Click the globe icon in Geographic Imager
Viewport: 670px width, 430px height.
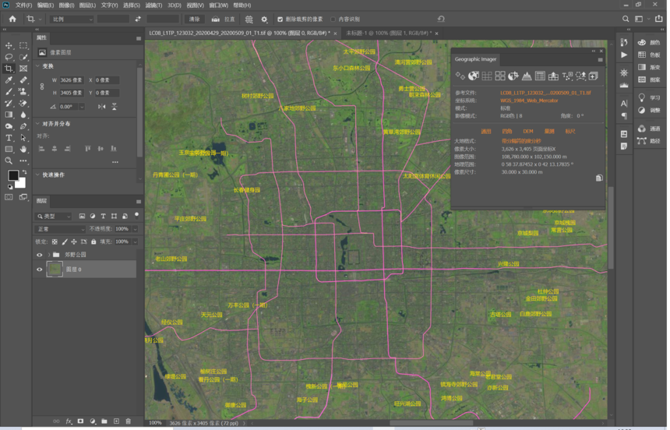pyautogui.click(x=474, y=76)
